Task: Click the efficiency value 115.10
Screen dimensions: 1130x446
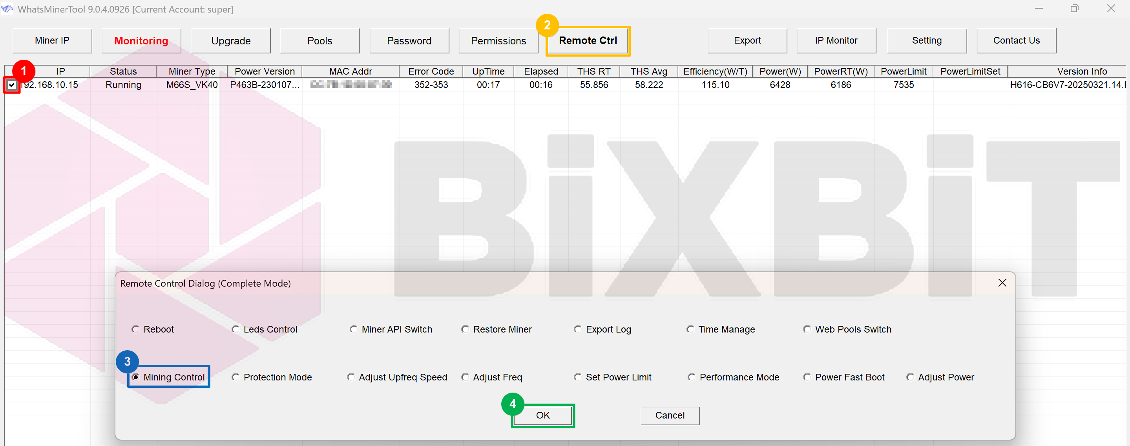Action: coord(716,85)
